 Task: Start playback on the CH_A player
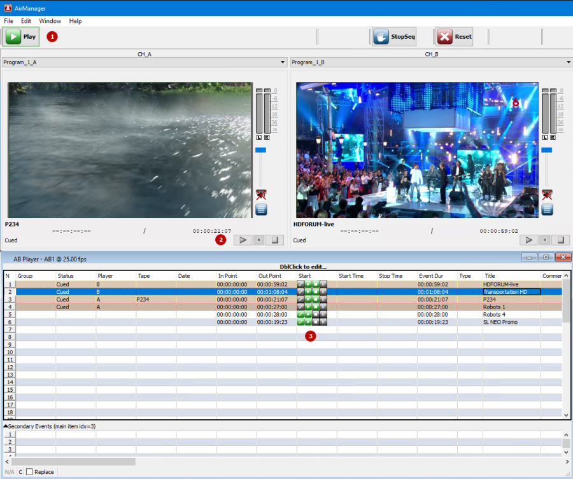[243, 240]
